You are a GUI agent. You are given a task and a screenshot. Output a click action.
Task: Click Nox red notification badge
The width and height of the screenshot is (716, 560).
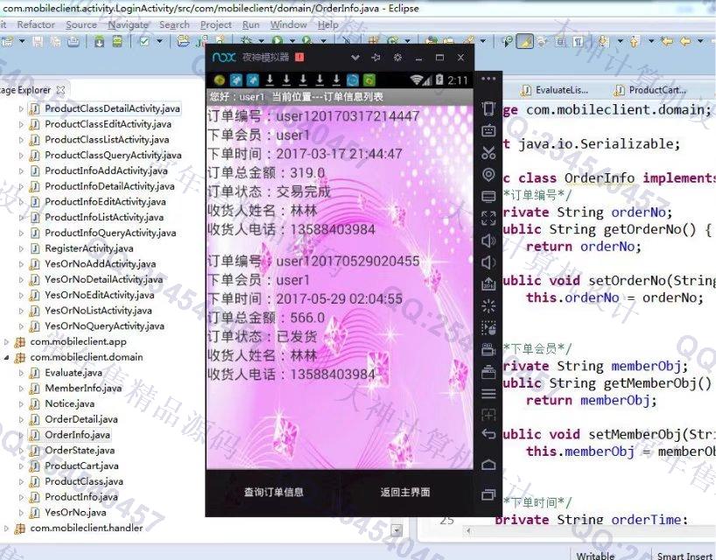coord(299,57)
